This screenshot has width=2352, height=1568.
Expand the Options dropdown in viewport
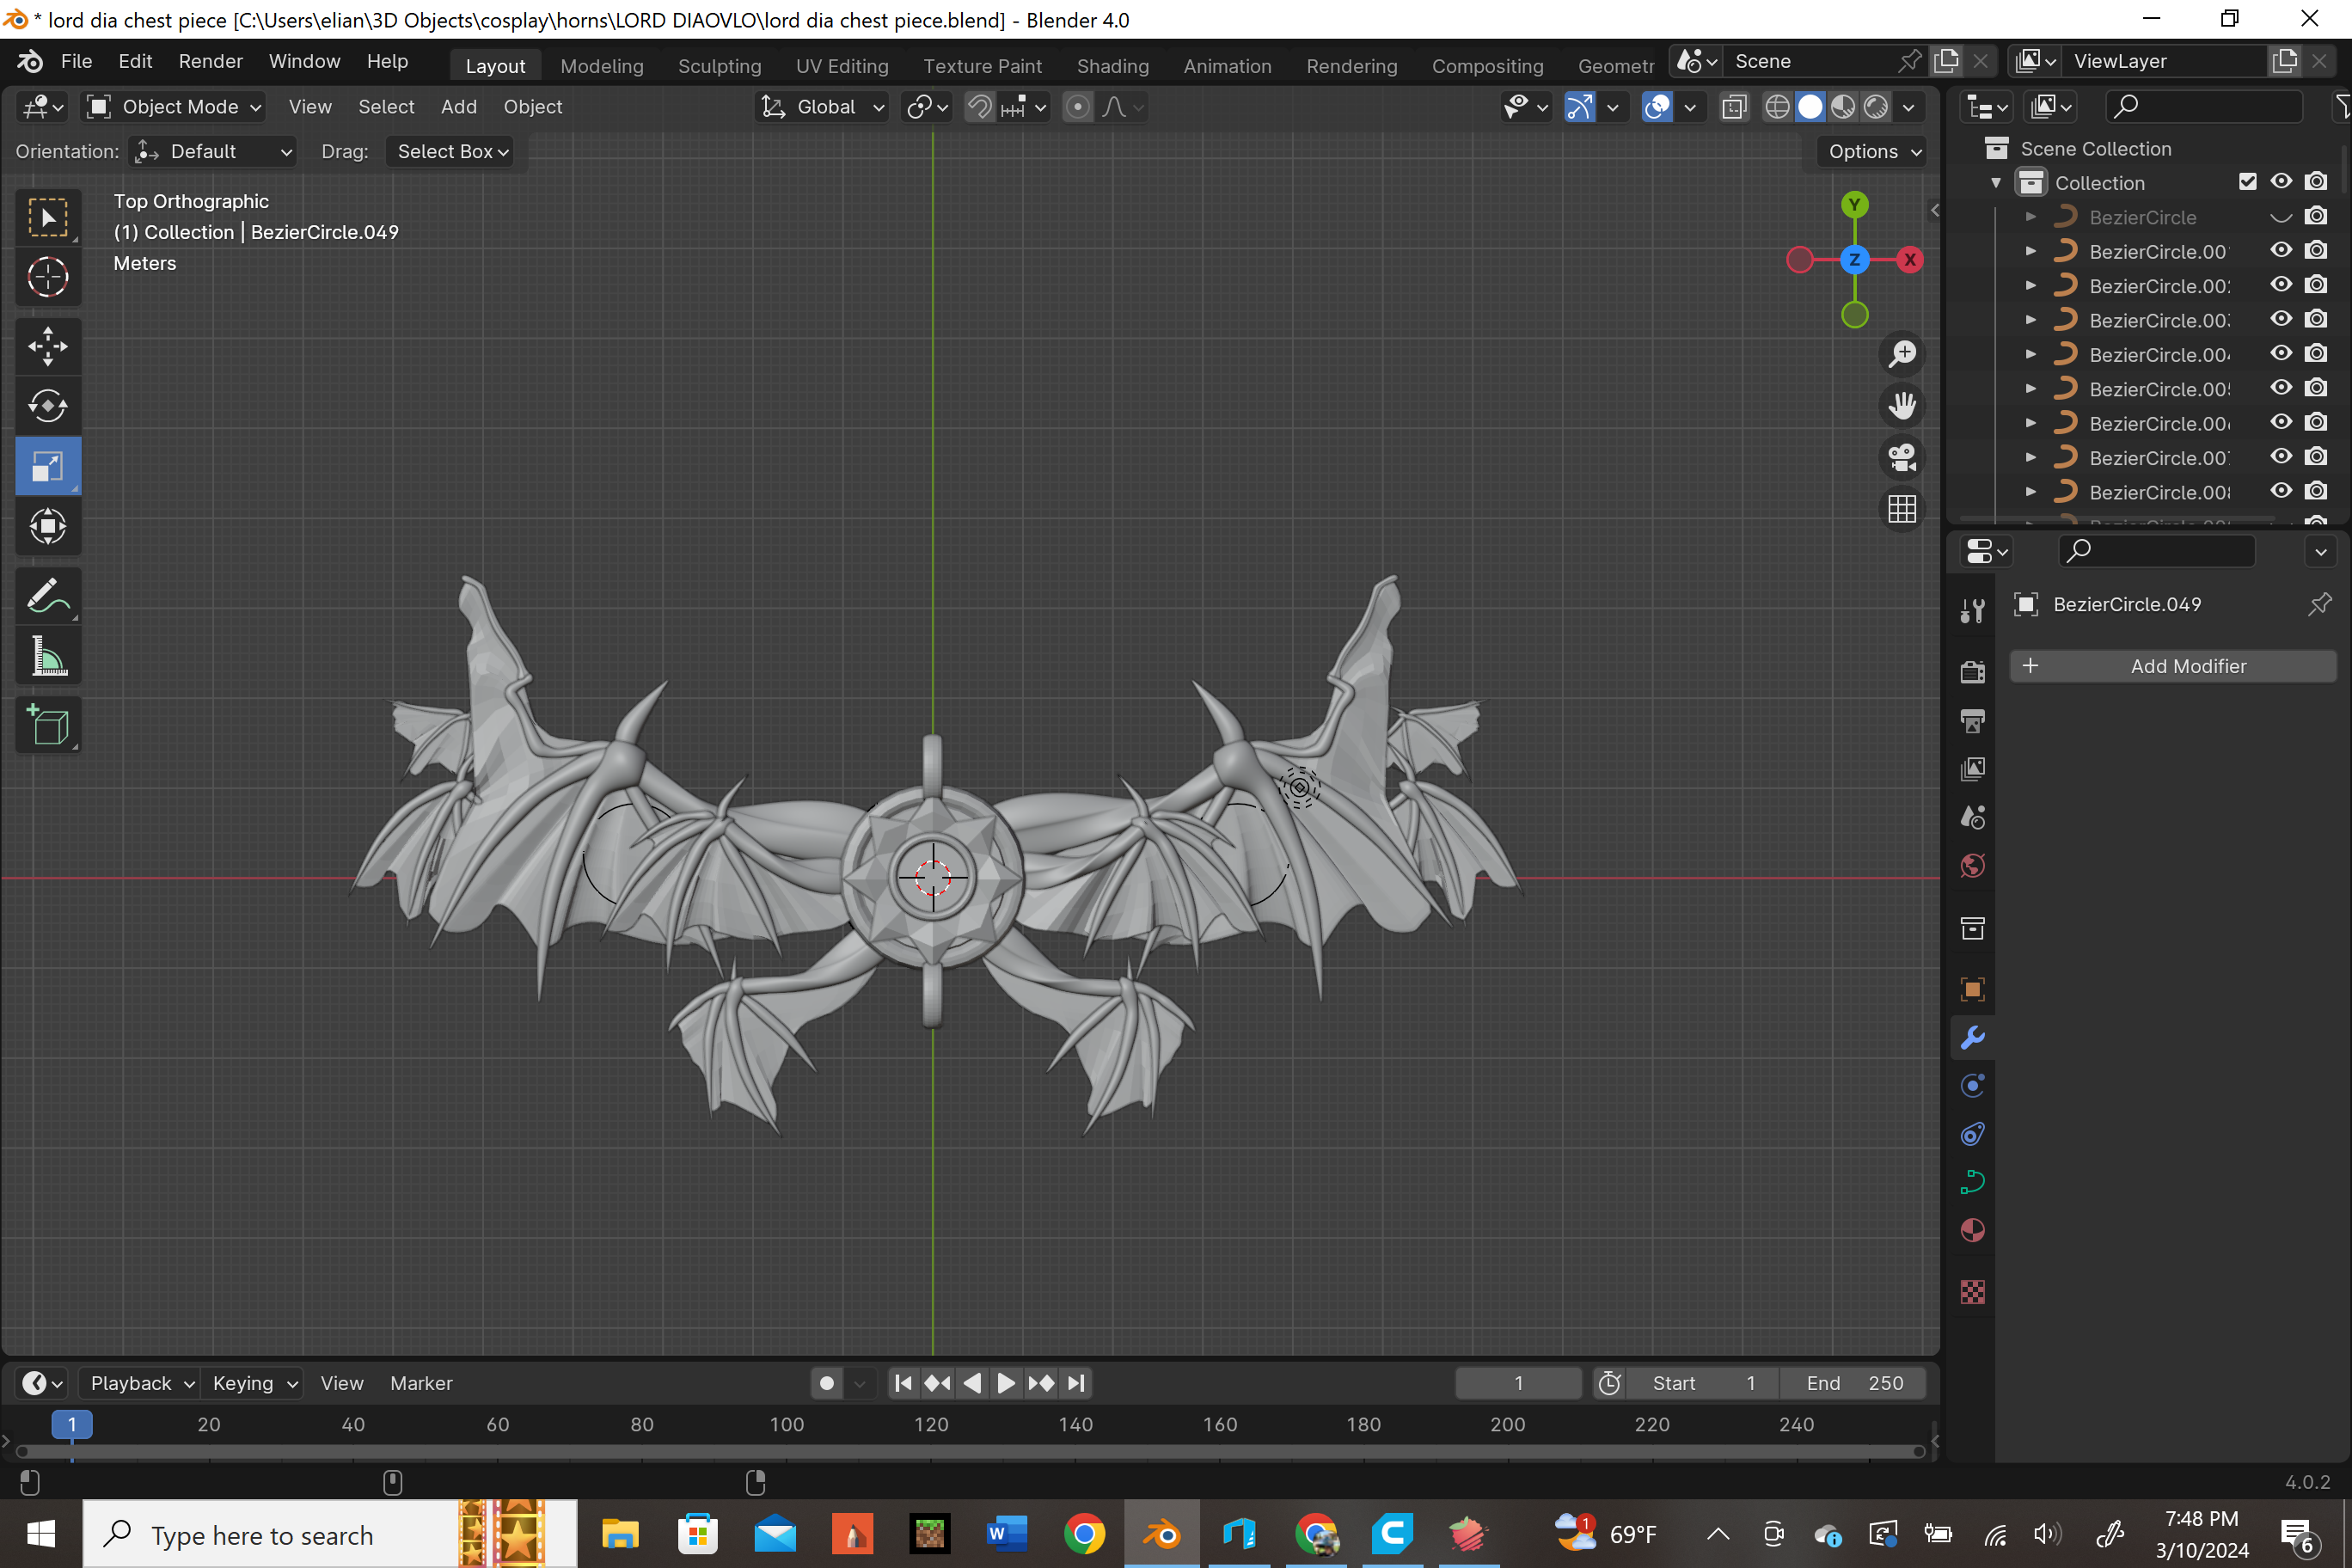click(1874, 151)
